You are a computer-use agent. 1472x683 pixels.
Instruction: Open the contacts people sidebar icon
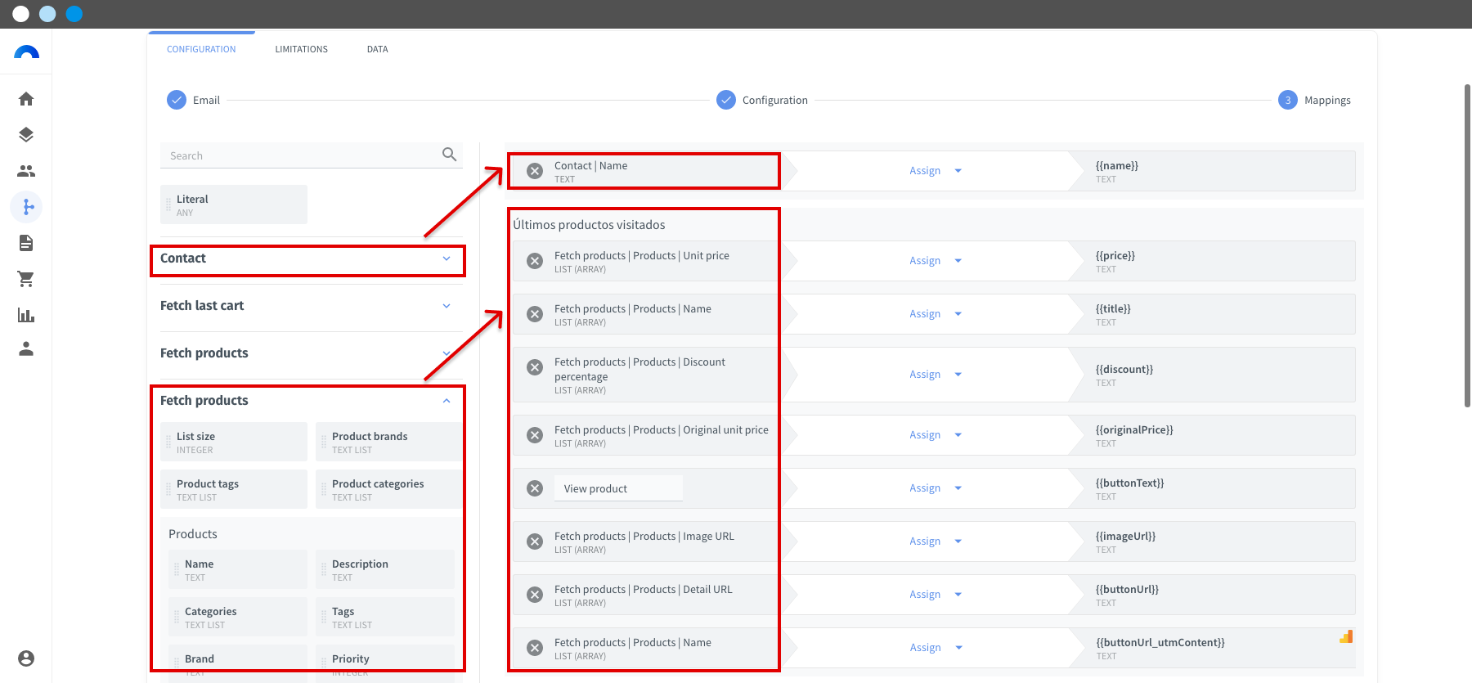click(x=26, y=171)
